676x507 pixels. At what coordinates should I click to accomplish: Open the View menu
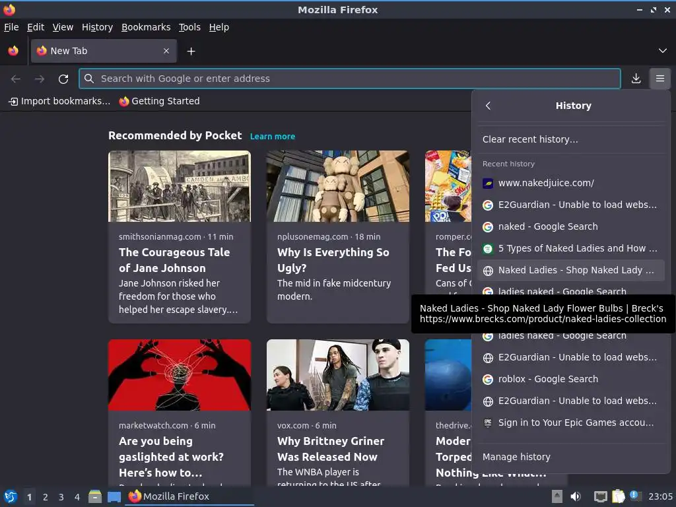63,27
